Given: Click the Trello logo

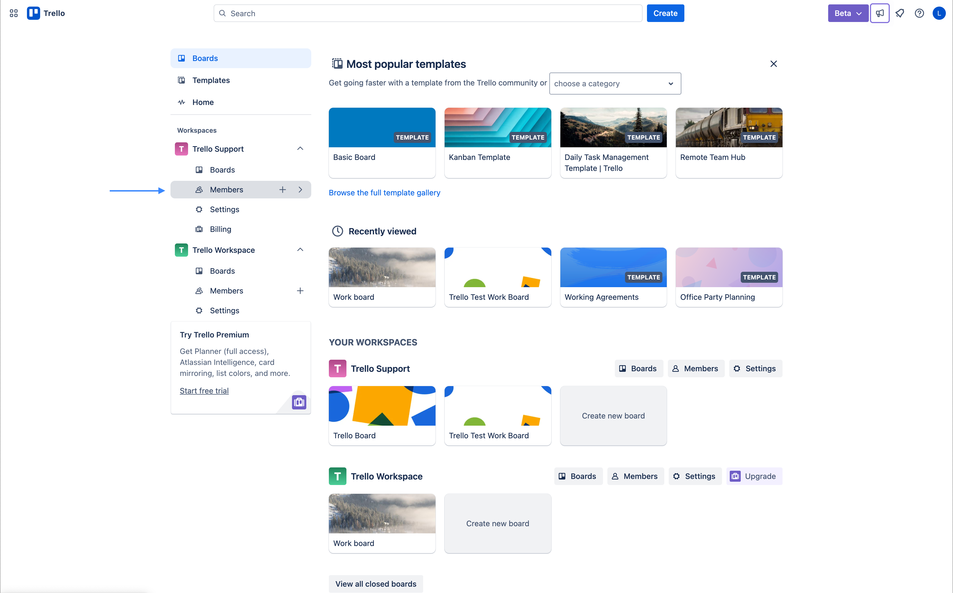Looking at the screenshot, I should [46, 13].
